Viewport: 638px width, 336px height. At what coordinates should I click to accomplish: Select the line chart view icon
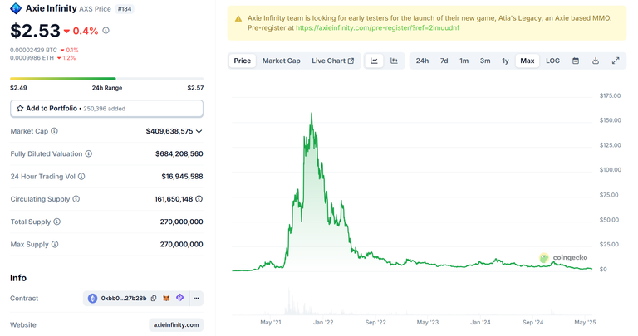[374, 61]
